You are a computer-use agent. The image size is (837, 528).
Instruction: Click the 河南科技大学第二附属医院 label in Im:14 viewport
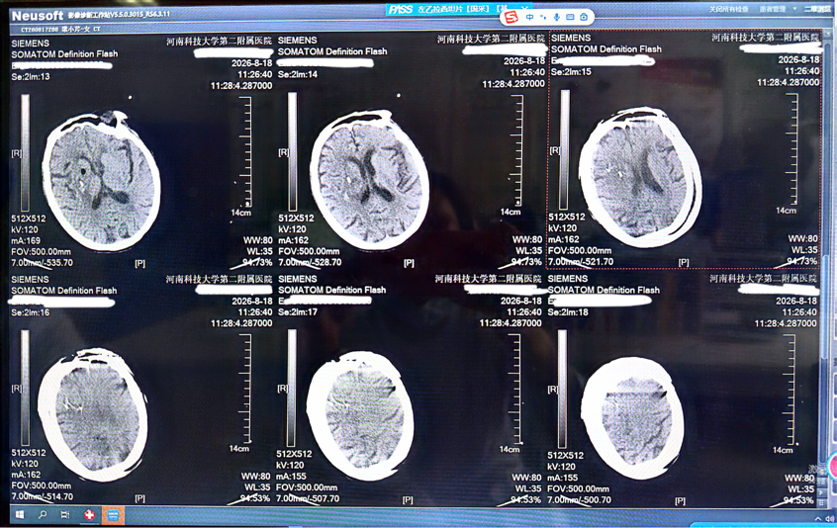[491, 39]
